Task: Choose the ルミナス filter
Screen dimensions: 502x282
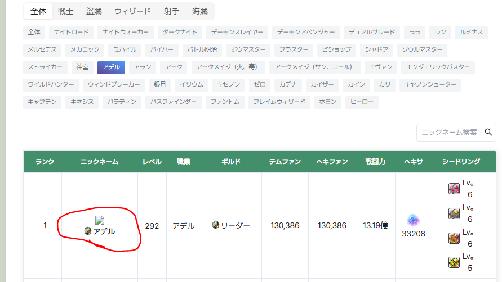Action: tap(471, 33)
